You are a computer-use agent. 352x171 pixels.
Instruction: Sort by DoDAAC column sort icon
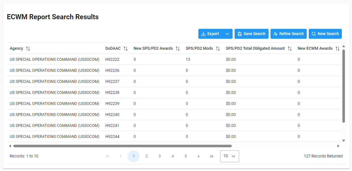[126, 49]
